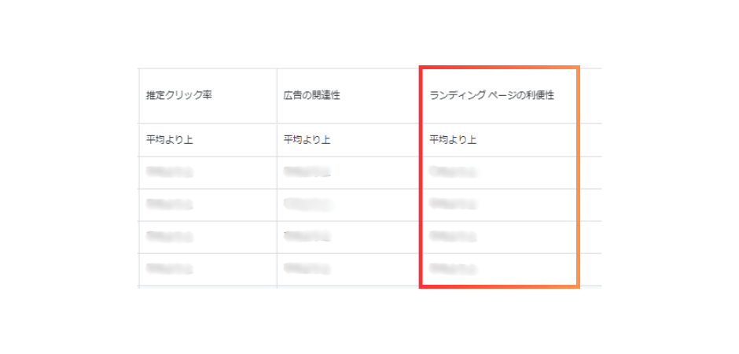Select fourth blurred cell in 推定クリック率 column

(x=170, y=269)
